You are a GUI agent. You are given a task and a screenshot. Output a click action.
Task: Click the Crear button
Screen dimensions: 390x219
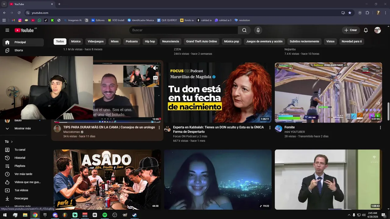(x=351, y=30)
